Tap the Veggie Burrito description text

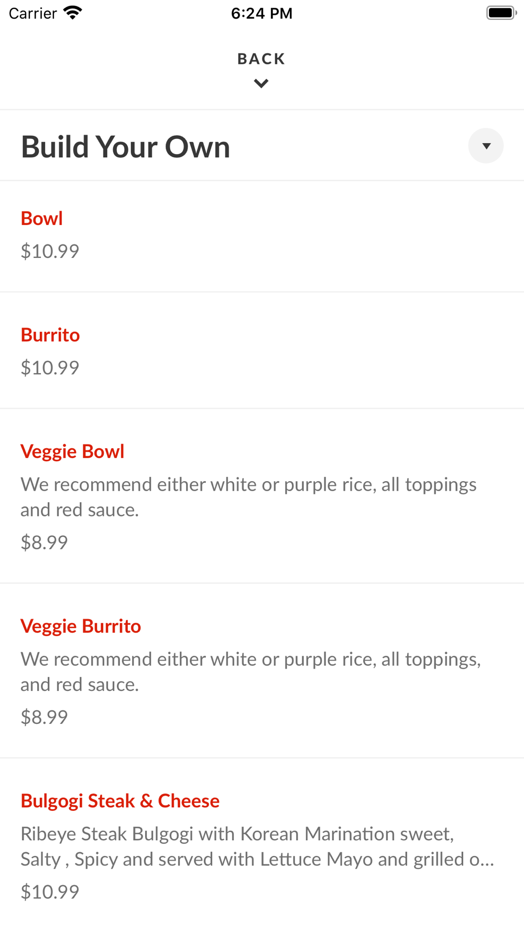tap(250, 671)
